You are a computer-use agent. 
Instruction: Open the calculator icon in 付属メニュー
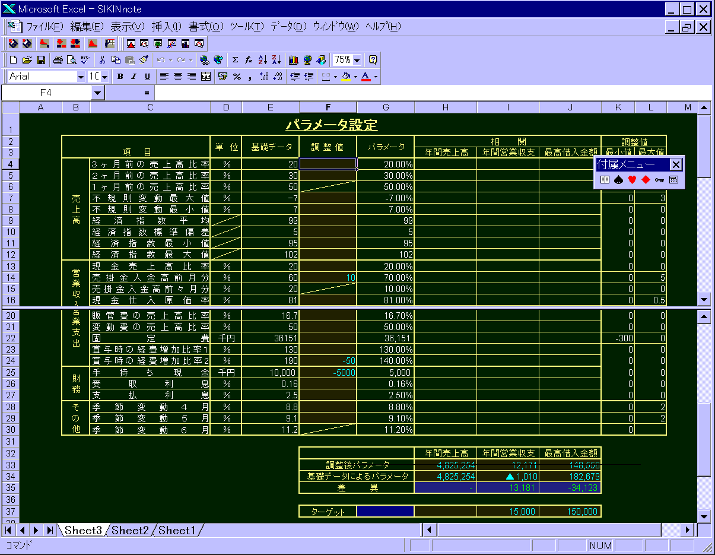coord(673,180)
